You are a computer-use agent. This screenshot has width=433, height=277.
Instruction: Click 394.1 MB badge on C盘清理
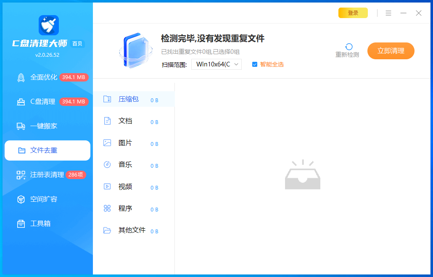tap(74, 102)
